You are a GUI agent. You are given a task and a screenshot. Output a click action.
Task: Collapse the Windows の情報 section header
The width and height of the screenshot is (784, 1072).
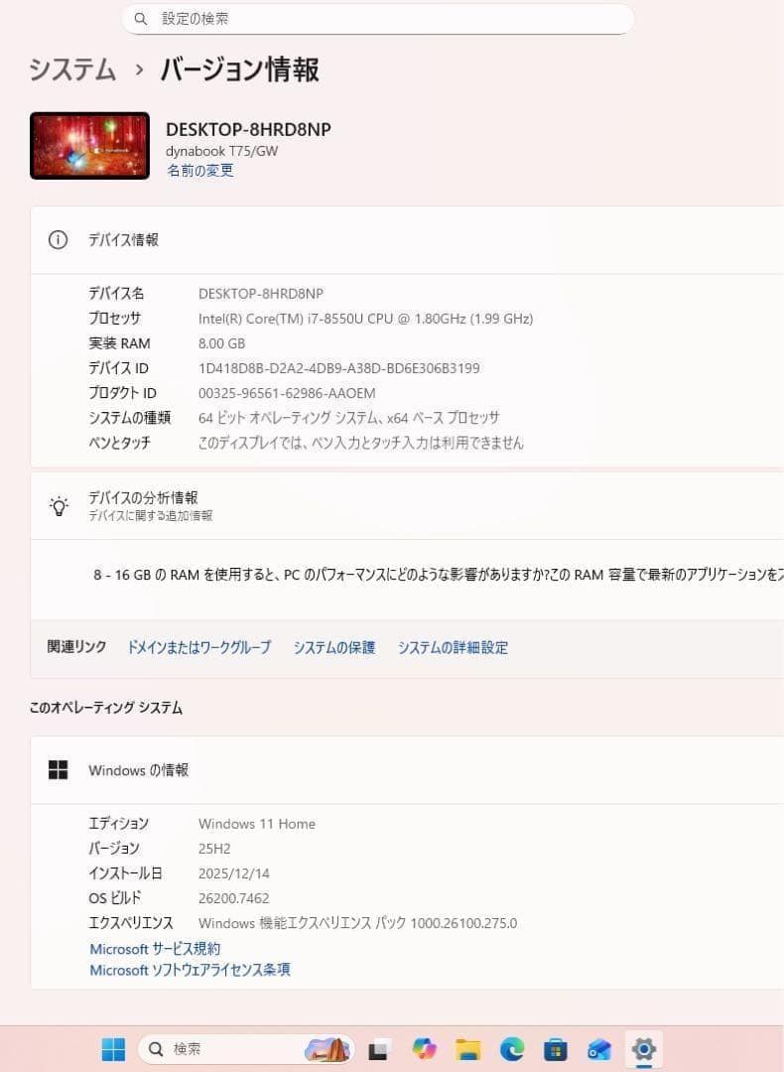point(407,770)
